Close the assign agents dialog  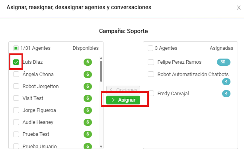239,8
